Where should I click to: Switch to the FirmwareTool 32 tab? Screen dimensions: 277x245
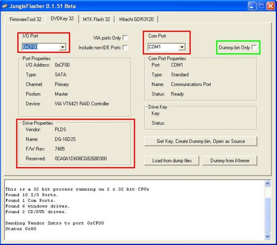click(25, 19)
